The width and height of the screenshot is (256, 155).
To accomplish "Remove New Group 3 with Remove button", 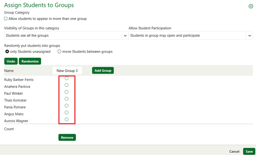I will (67, 137).
